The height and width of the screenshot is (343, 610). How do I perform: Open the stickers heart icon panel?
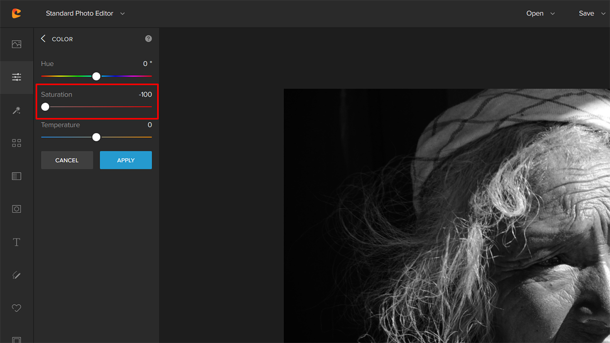(x=16, y=308)
